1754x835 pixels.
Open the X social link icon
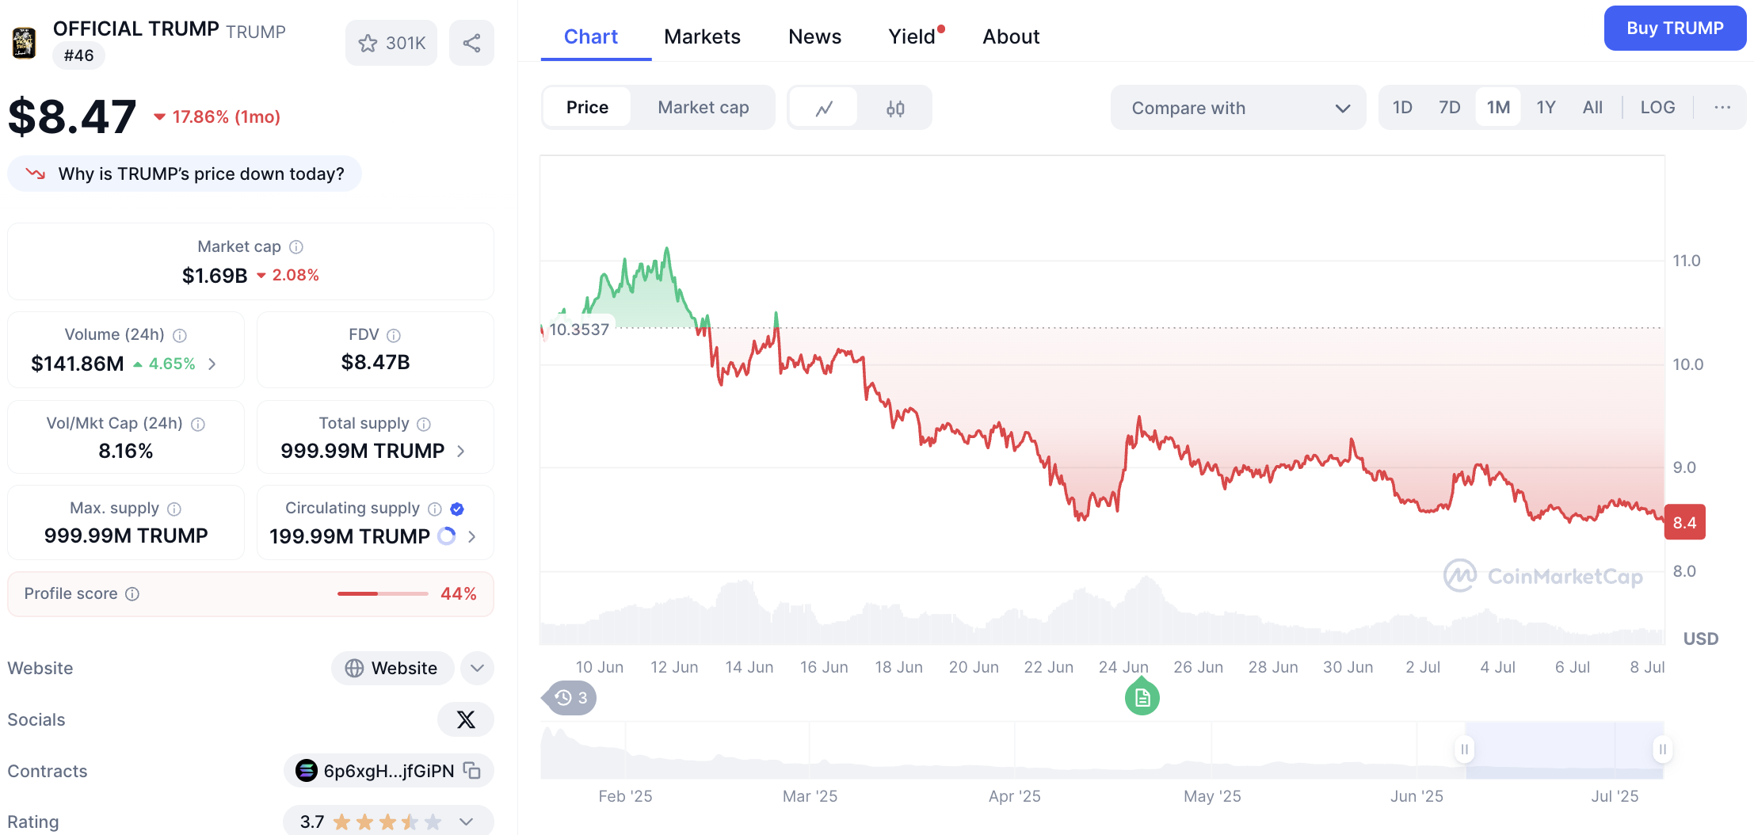pyautogui.click(x=466, y=719)
